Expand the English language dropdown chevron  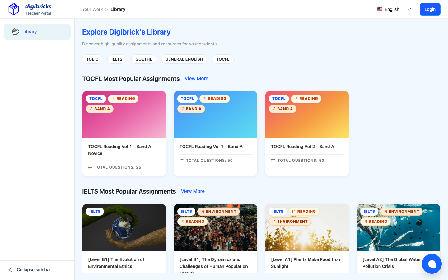(409, 9)
